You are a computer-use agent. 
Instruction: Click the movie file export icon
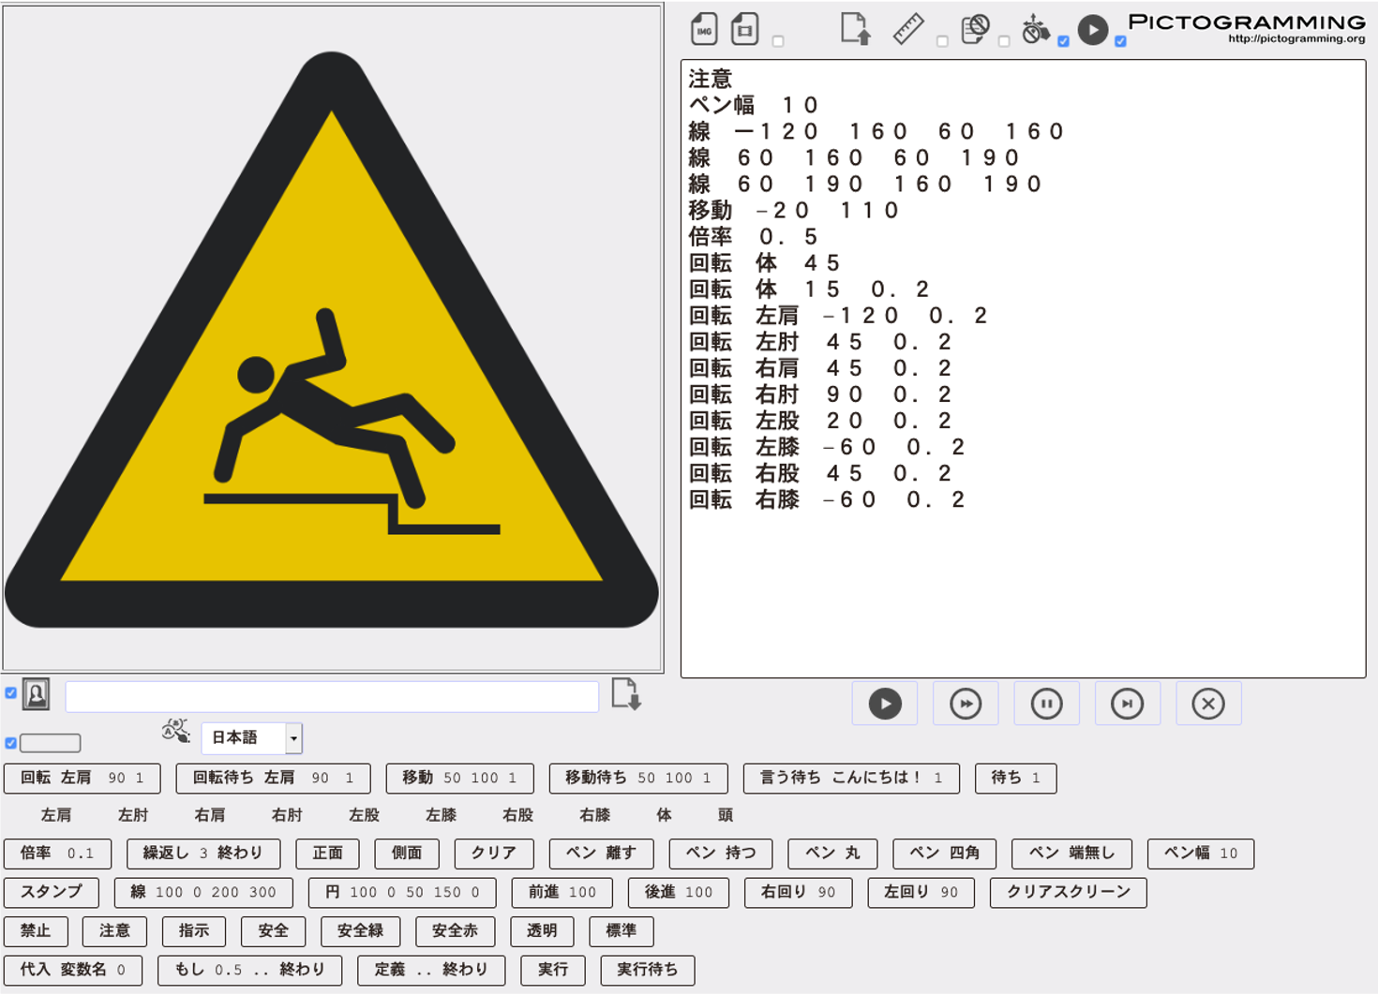[x=744, y=29]
